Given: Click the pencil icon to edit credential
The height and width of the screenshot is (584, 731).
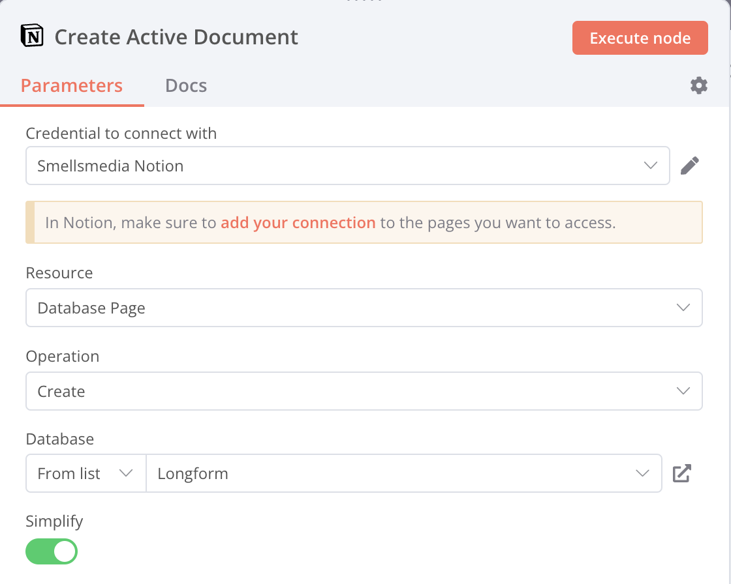Looking at the screenshot, I should click(x=689, y=166).
